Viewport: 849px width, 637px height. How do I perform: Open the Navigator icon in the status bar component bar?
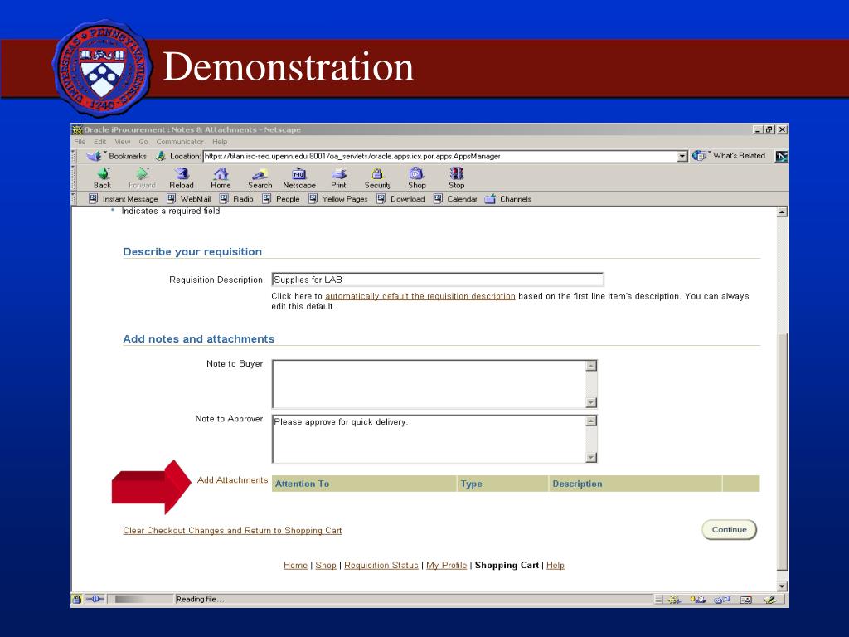click(674, 600)
